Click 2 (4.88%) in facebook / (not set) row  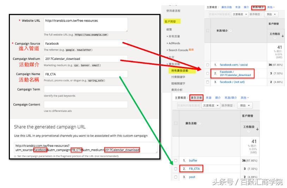tap(276, 82)
